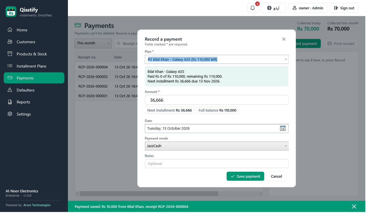Viewport: 369px width, 222px height.
Task: Sign out of the application
Action: point(344,8)
